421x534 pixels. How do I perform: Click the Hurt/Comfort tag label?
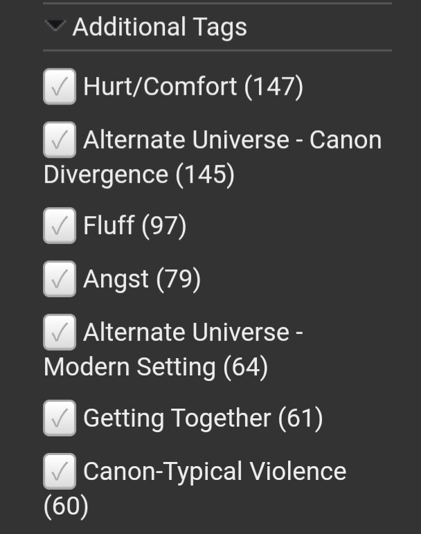(x=160, y=87)
